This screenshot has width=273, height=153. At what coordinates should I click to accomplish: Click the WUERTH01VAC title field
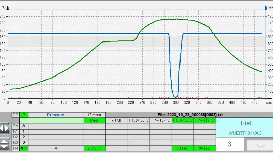pyautogui.click(x=244, y=133)
